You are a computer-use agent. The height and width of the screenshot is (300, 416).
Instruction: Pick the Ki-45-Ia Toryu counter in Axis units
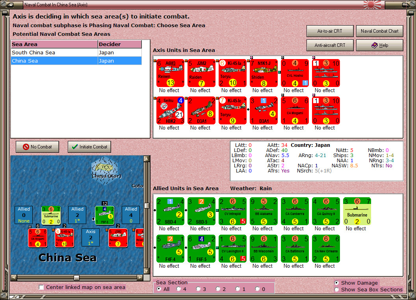pos(233,73)
